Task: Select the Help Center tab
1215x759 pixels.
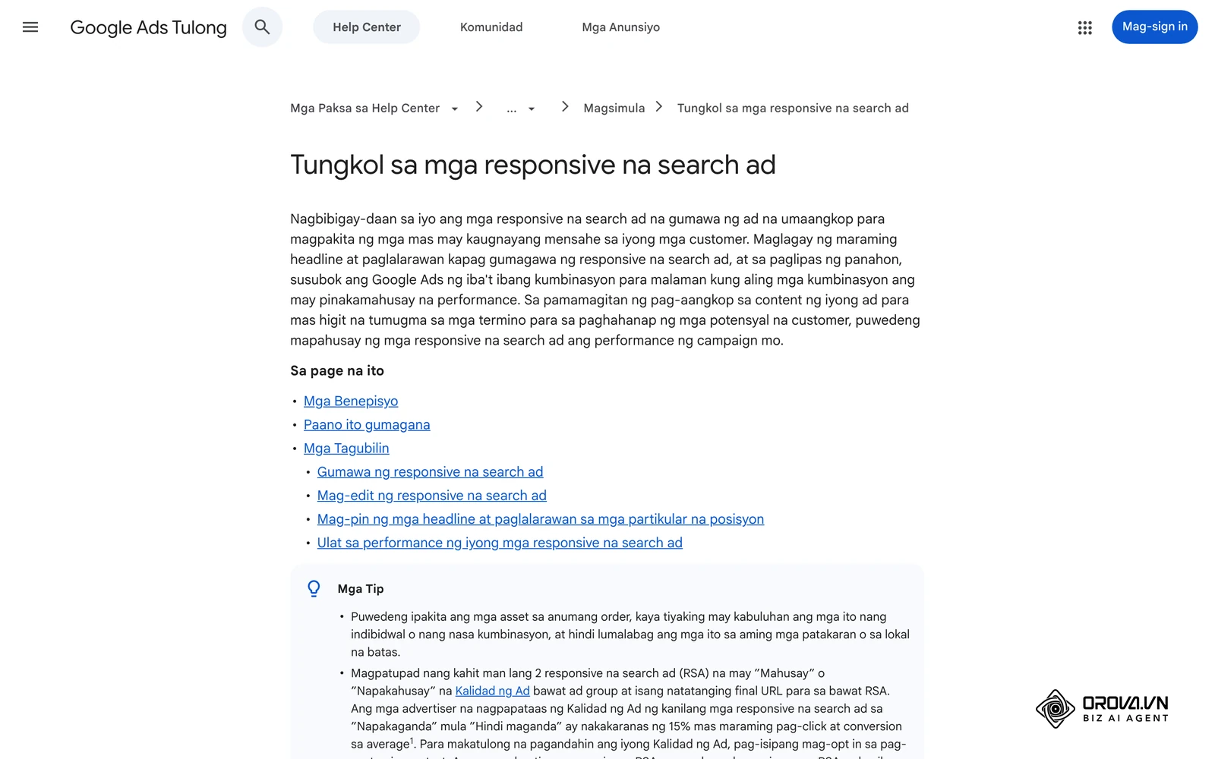Action: 367,27
